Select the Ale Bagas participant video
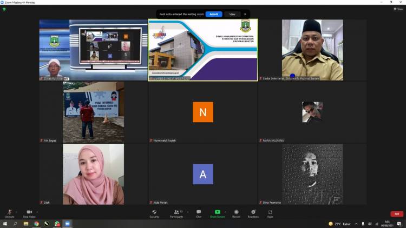 tap(94, 112)
